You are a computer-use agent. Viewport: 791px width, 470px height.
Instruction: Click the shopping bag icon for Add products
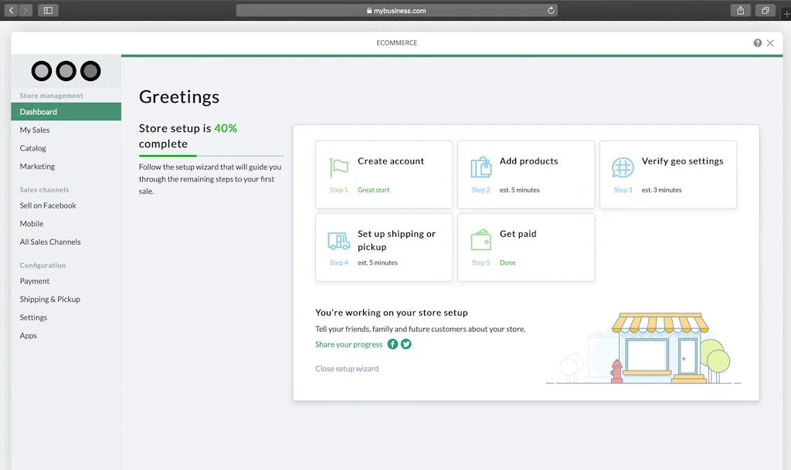pos(480,167)
